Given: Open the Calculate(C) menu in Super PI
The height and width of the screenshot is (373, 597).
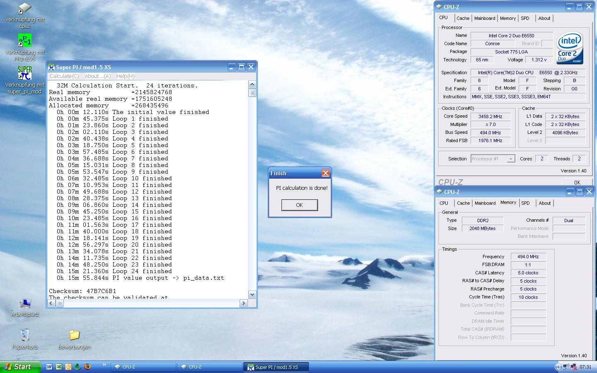Looking at the screenshot, I should coord(64,76).
